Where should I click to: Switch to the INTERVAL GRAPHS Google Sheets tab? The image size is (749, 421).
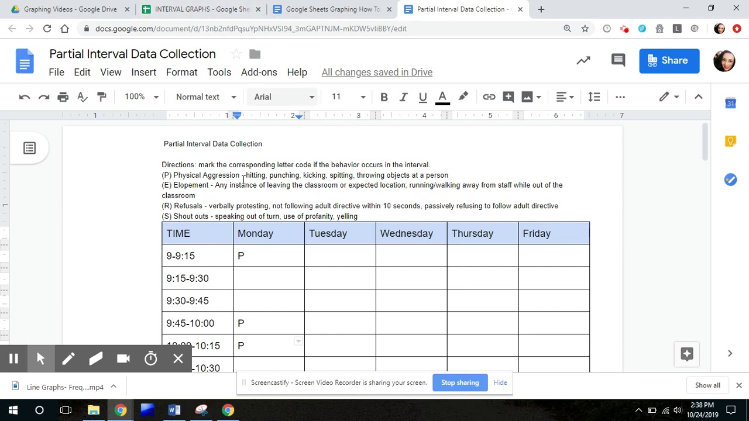[201, 9]
